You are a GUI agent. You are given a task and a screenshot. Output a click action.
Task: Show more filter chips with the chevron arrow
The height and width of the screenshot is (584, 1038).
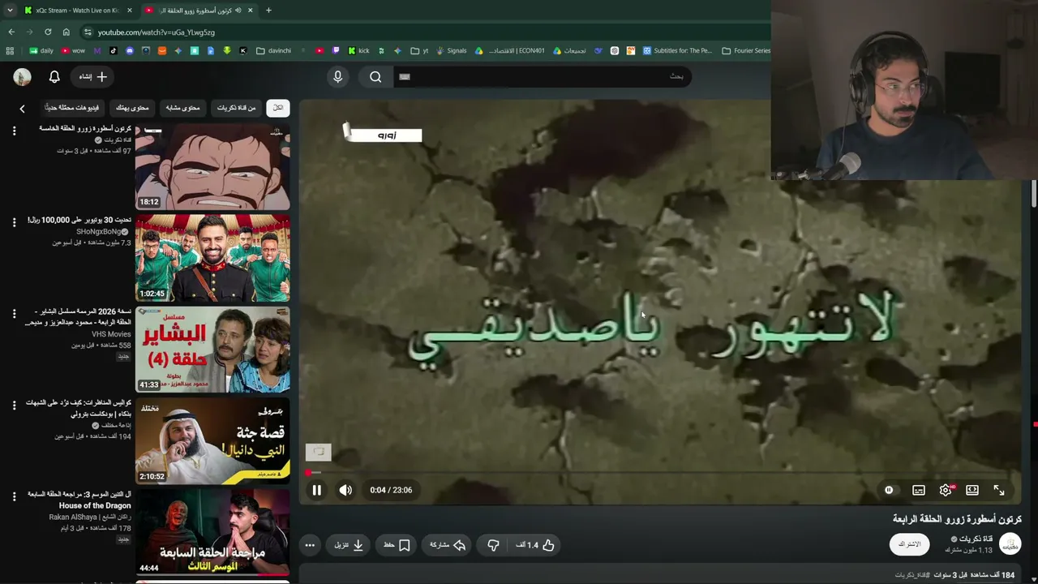pos(22,109)
